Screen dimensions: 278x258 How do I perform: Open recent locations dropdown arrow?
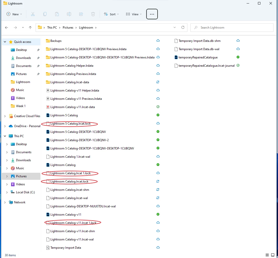tap(23, 28)
